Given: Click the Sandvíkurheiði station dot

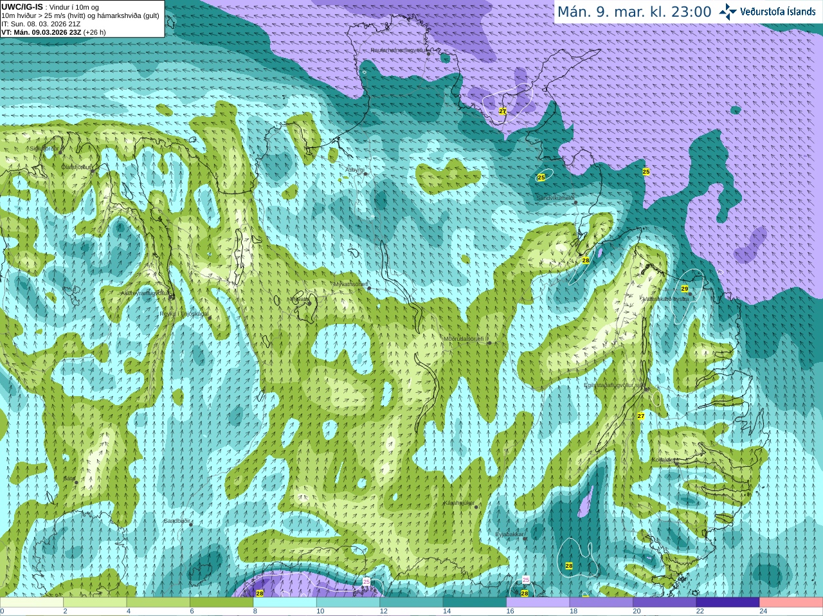Looking at the screenshot, I should 576,203.
